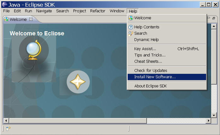
Task: Click the 'Welcome to Eclipse' heading
Action: coord(37,33)
